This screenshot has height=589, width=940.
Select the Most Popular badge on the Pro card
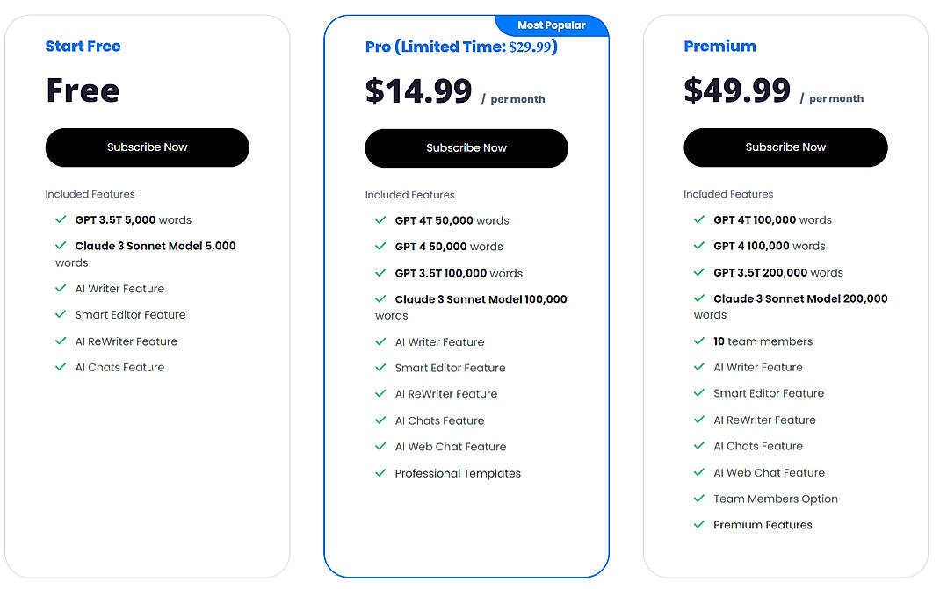553,25
